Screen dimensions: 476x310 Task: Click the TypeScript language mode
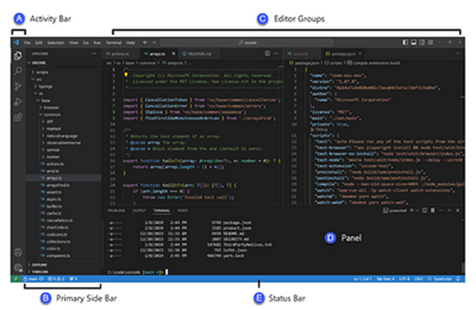[439, 279]
